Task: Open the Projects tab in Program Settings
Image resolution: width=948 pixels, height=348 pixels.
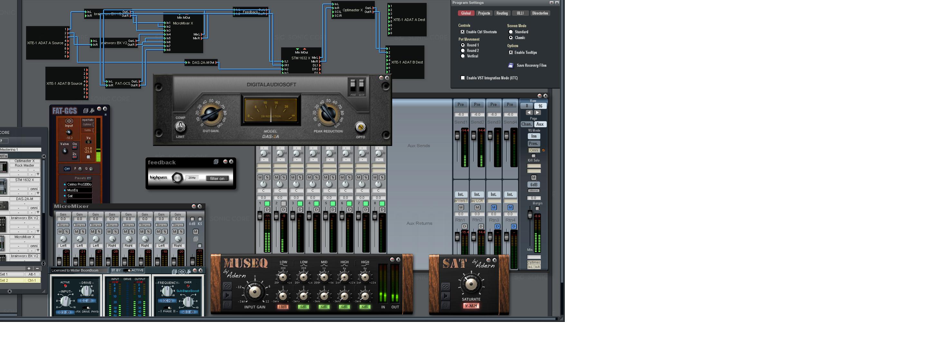Action: pyautogui.click(x=484, y=13)
